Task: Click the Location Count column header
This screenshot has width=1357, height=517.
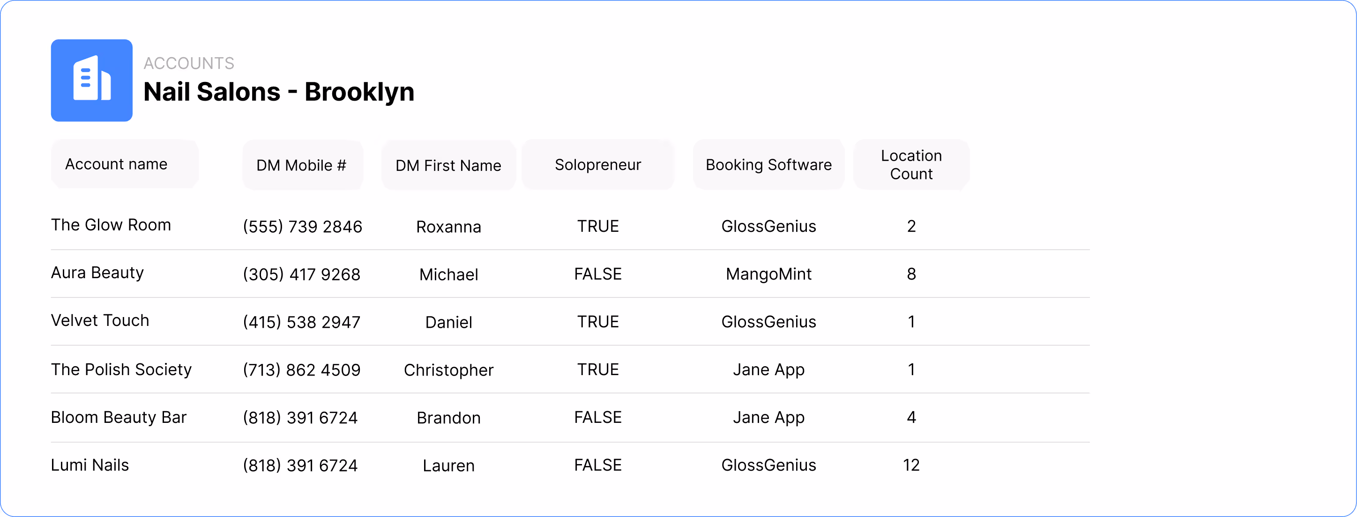Action: pos(911,165)
